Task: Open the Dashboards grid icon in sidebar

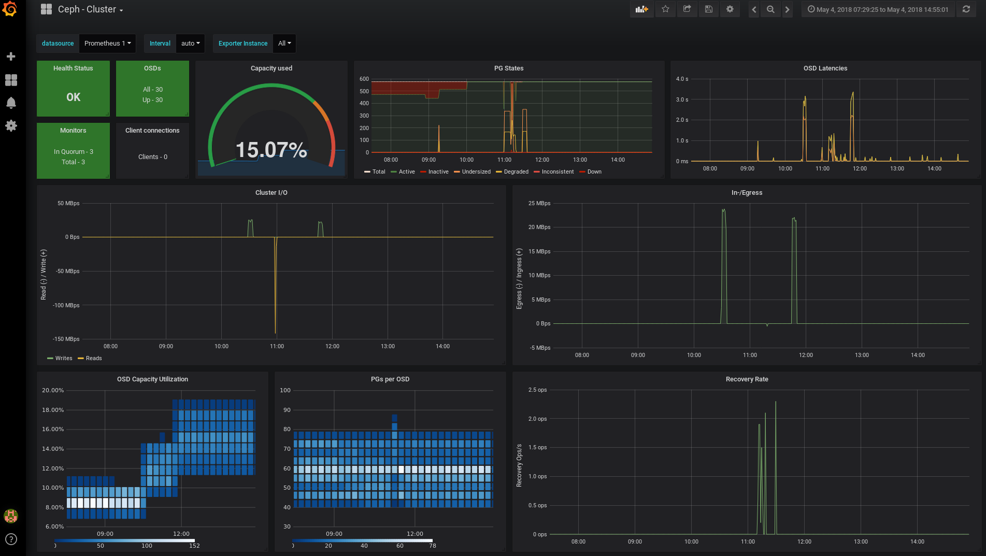Action: point(11,80)
